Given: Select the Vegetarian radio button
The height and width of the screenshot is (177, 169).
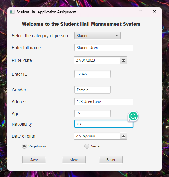Looking at the screenshot, I should (x=24, y=146).
